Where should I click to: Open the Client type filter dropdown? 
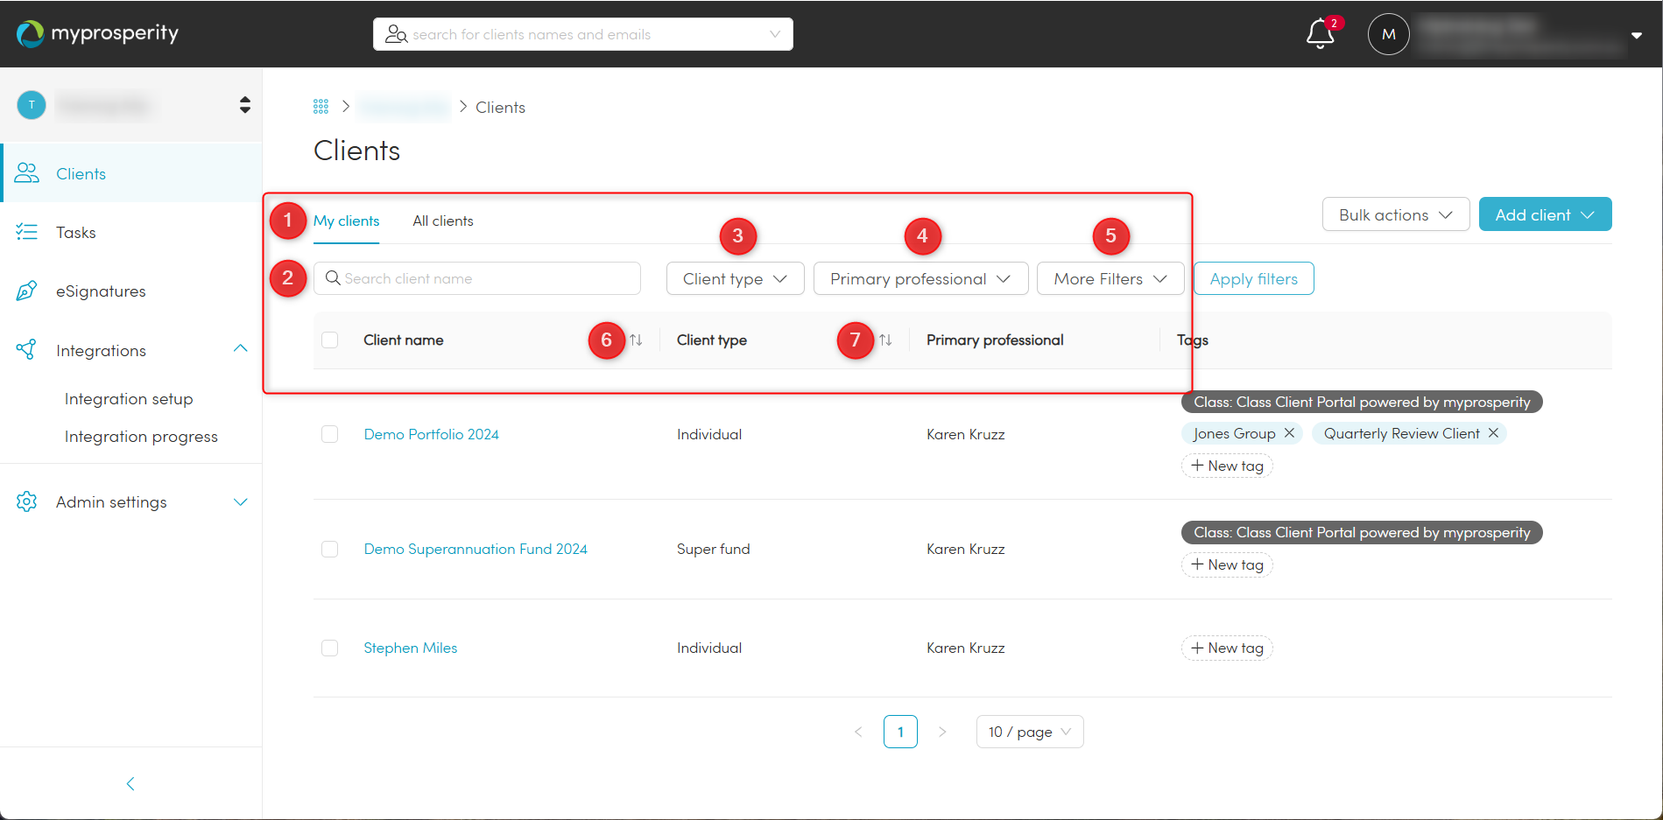tap(735, 278)
